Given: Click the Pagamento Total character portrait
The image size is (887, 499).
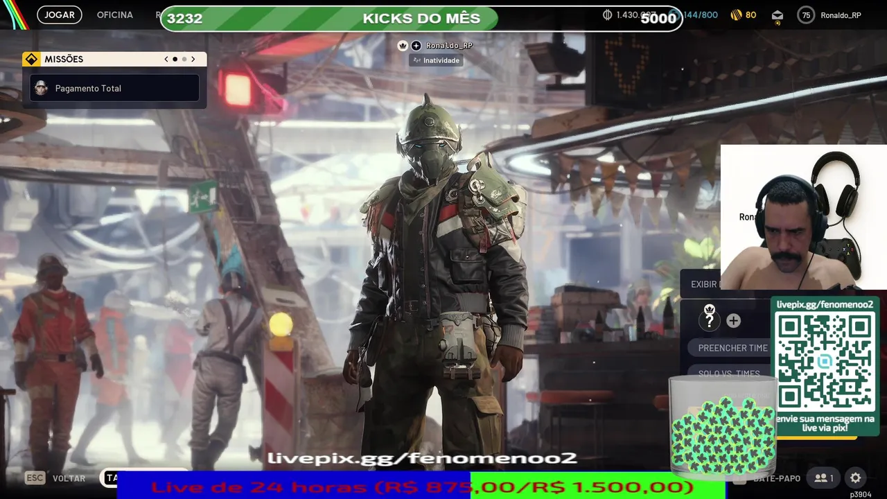Looking at the screenshot, I should 42,88.
